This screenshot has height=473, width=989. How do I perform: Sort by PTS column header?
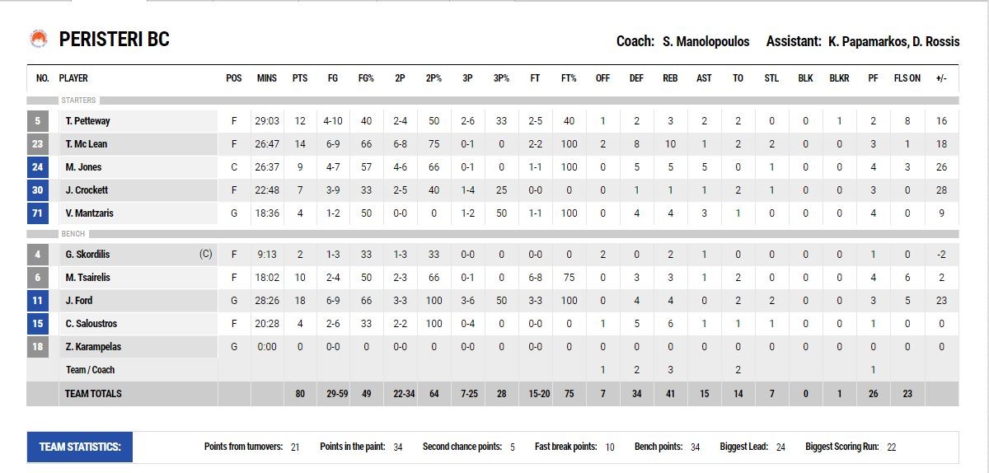point(300,78)
